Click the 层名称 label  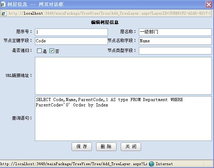pos(128,32)
